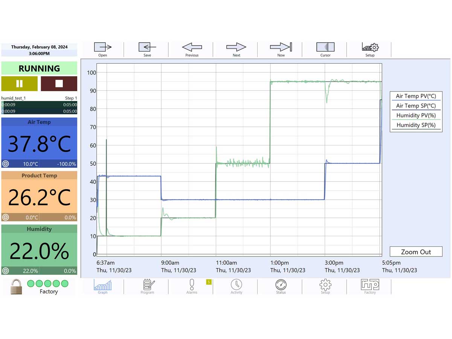
Task: Pause the running humid_test_1 program
Action: (20, 83)
